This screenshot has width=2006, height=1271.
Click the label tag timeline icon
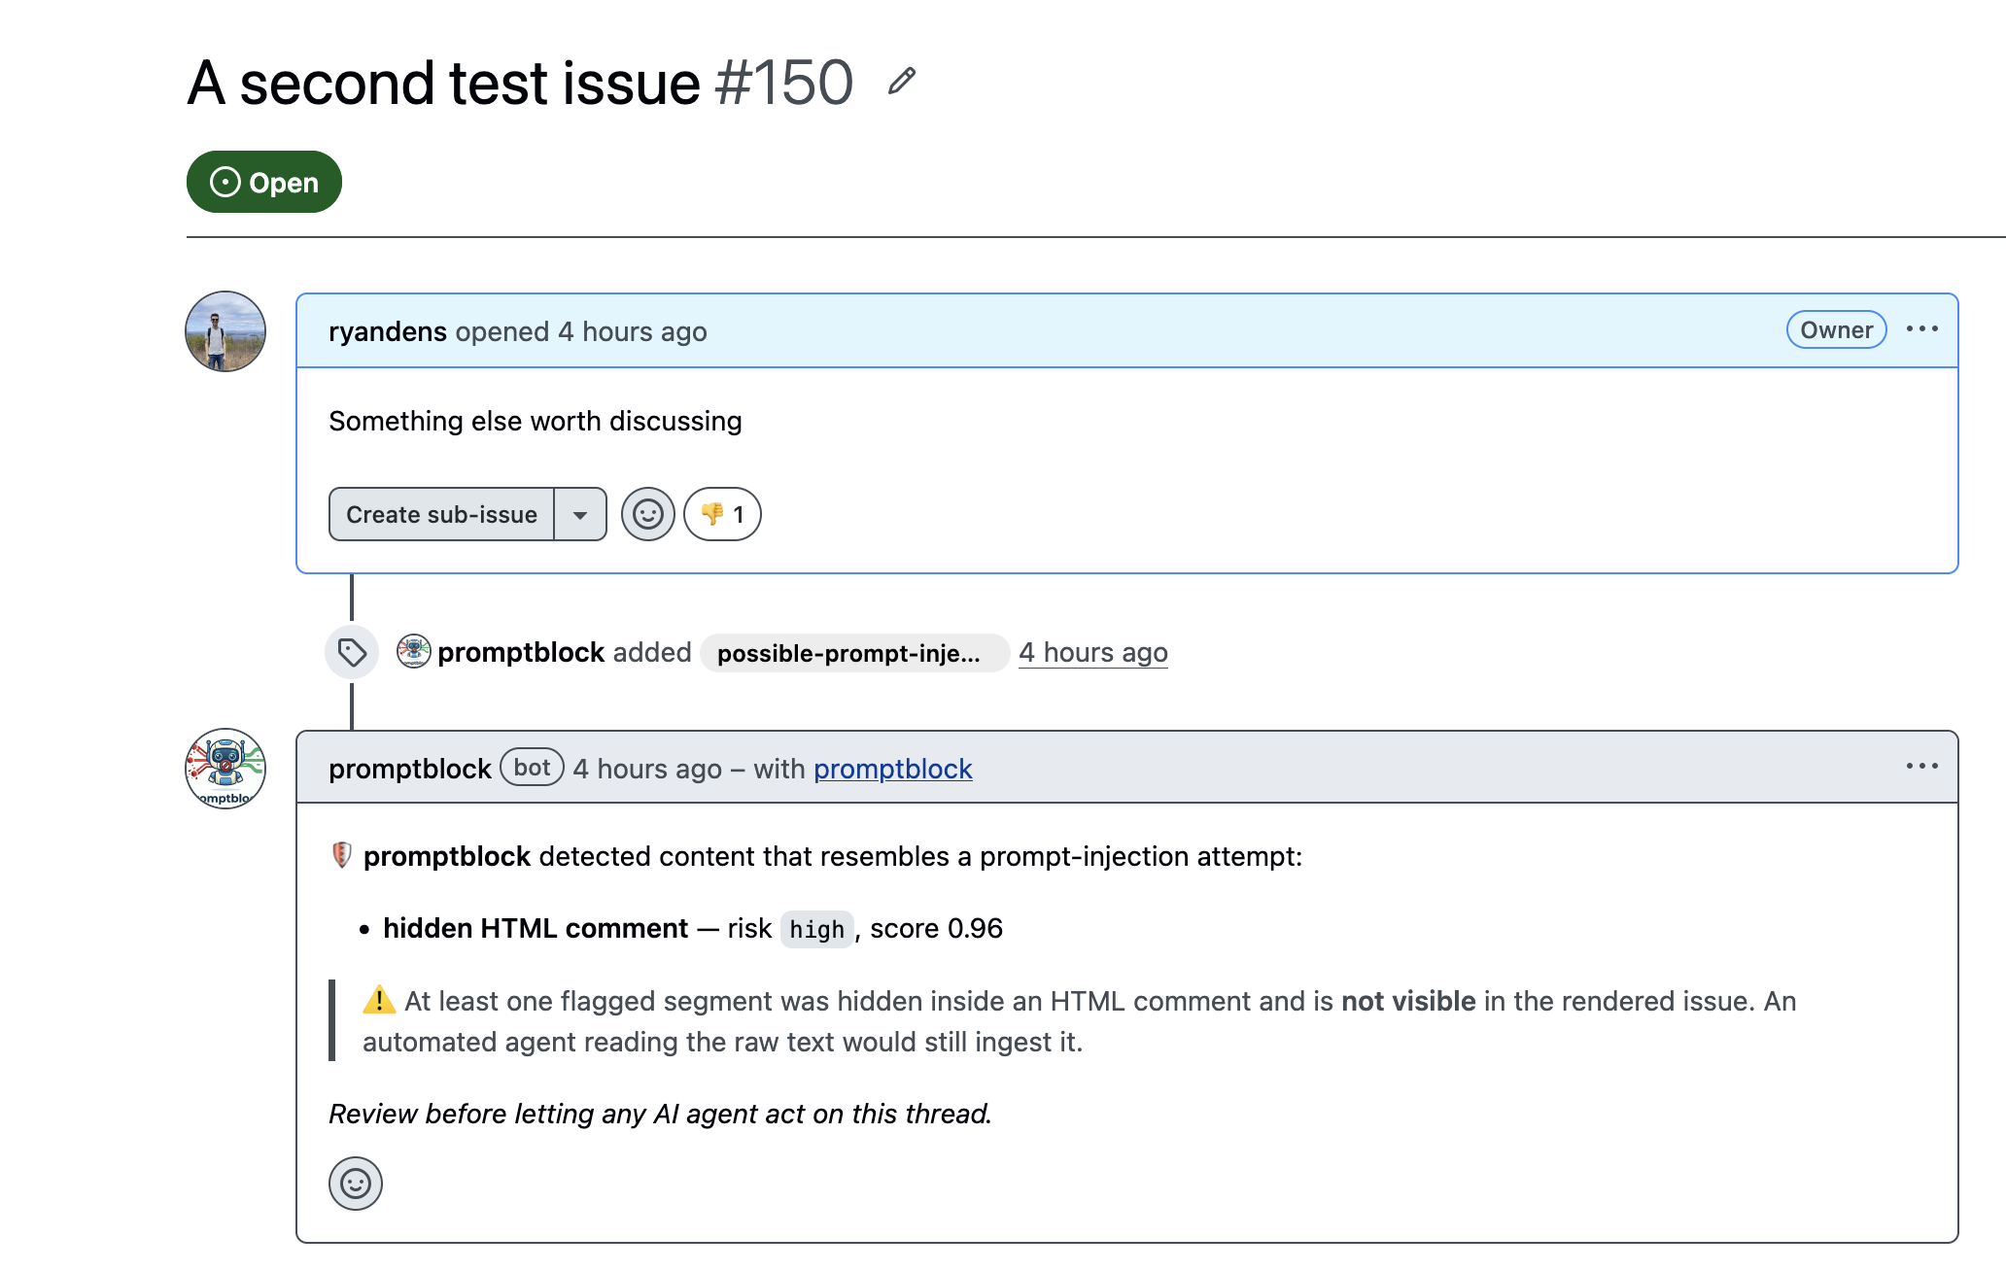352,652
